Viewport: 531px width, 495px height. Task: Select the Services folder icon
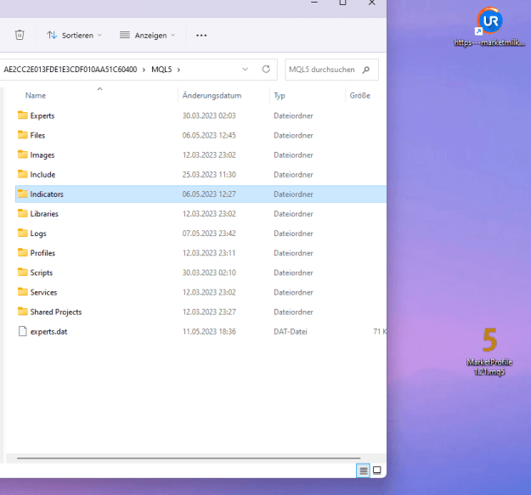pos(23,292)
